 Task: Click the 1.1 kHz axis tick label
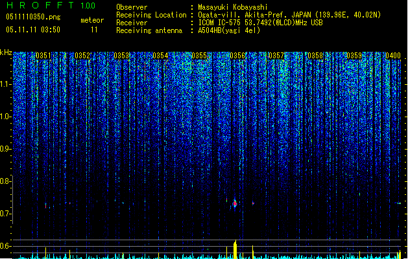[x=5, y=84]
